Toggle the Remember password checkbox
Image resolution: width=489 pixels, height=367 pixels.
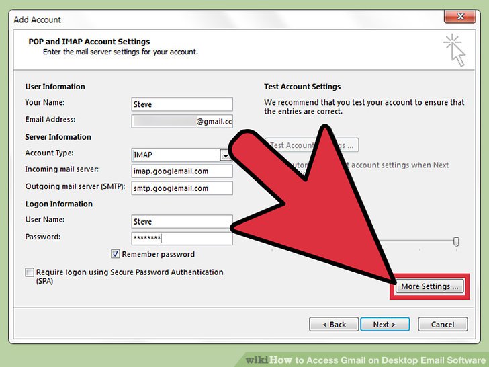pos(115,254)
